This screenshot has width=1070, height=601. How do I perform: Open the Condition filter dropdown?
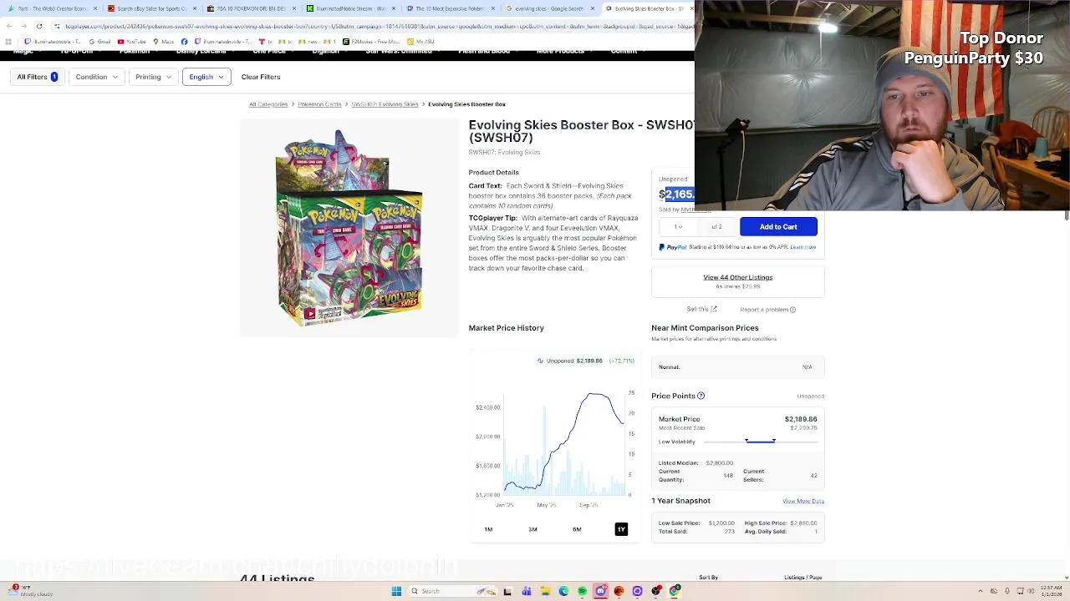pyautogui.click(x=97, y=77)
